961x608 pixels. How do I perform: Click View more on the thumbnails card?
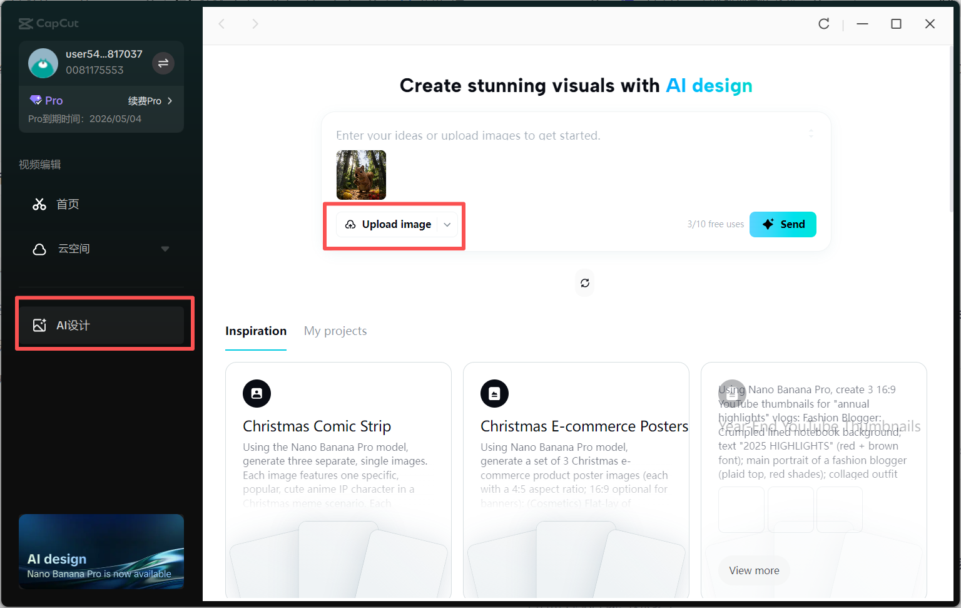coord(754,570)
